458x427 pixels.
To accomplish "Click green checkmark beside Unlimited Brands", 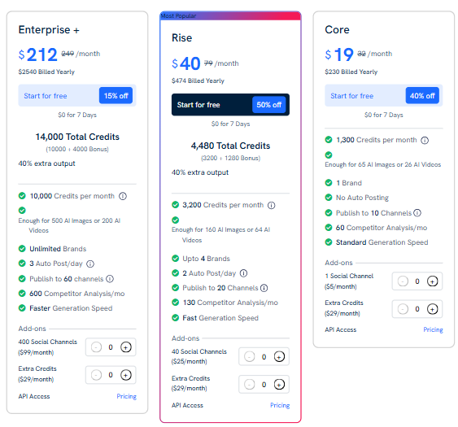I will [22, 249].
